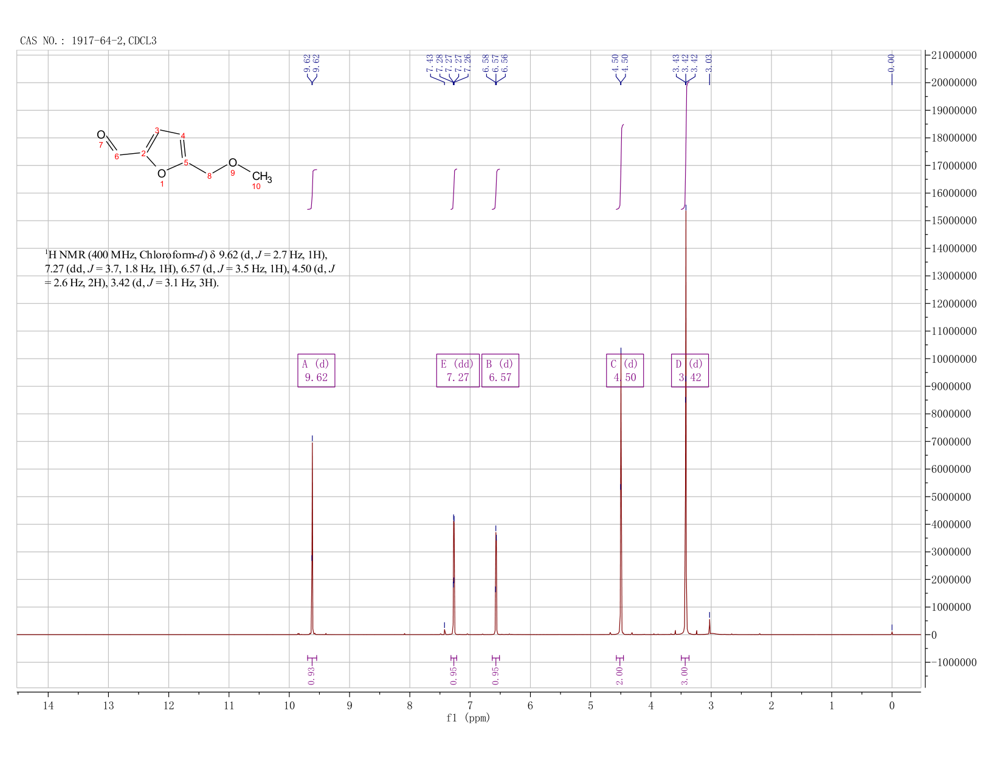Select the multiplet box C (d) 4.50
Screen dimensions: 1003x775
click(x=625, y=370)
